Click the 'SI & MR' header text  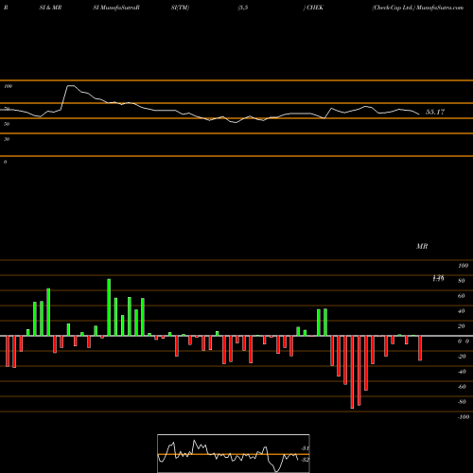click(x=50, y=8)
